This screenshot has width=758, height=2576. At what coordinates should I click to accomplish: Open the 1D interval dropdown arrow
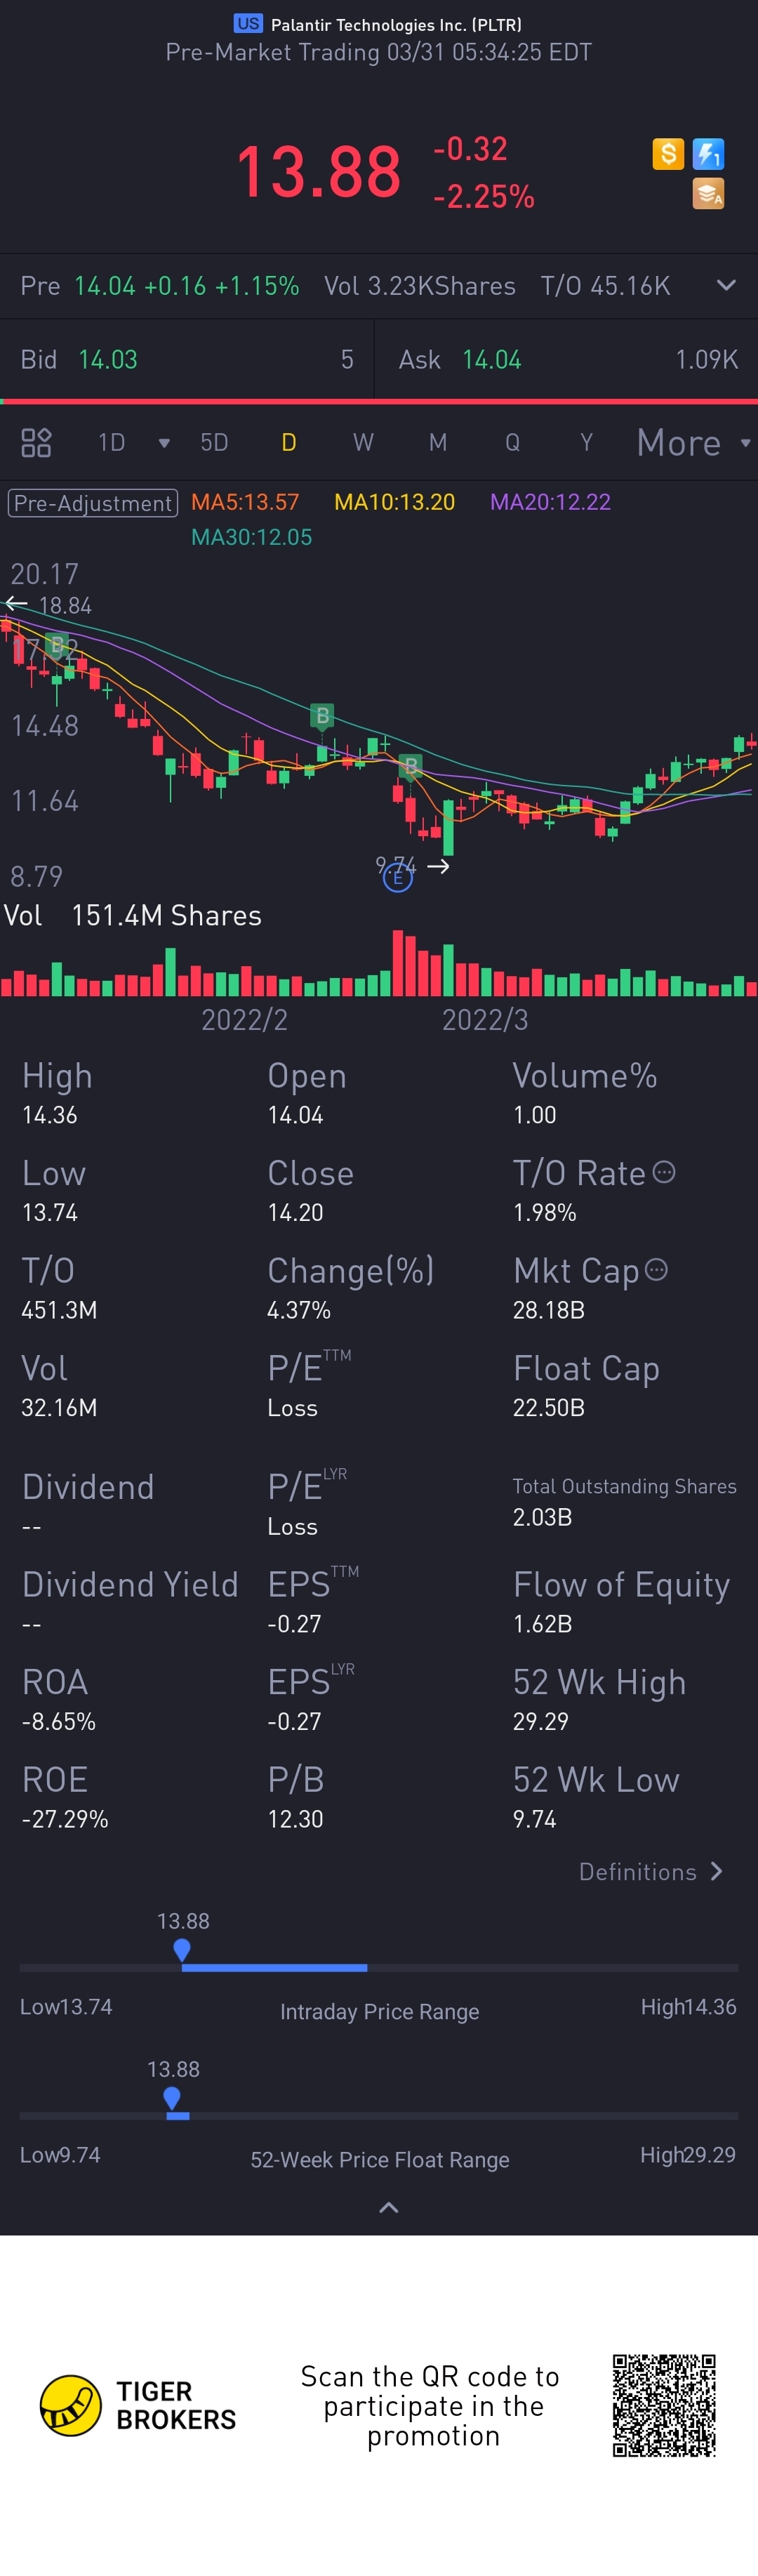tap(164, 443)
